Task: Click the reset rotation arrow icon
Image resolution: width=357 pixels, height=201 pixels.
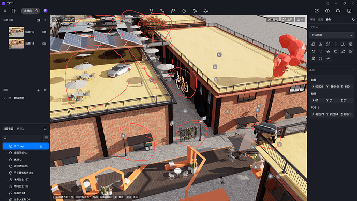Action: [314, 51]
